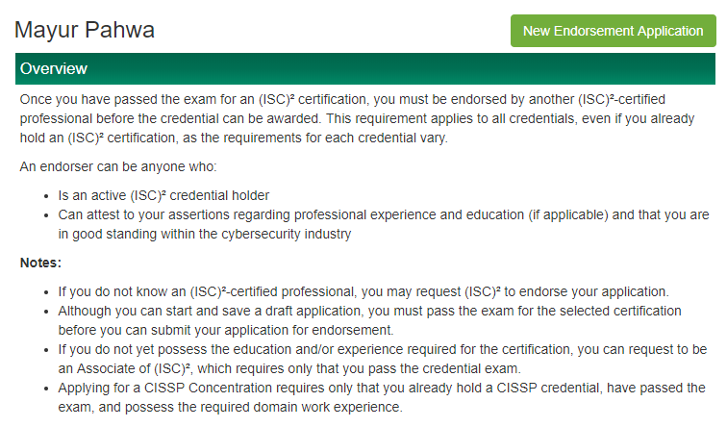Screen dimensions: 727x427
Task: Click the New Endorsement Application button
Action: pyautogui.click(x=613, y=31)
